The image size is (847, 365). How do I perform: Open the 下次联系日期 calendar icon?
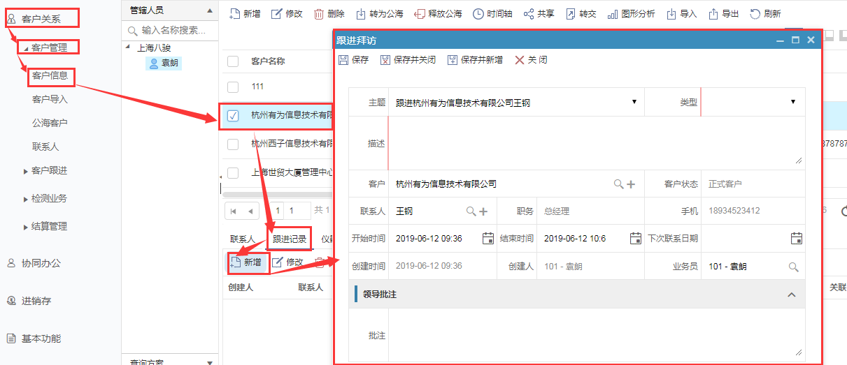click(x=796, y=239)
